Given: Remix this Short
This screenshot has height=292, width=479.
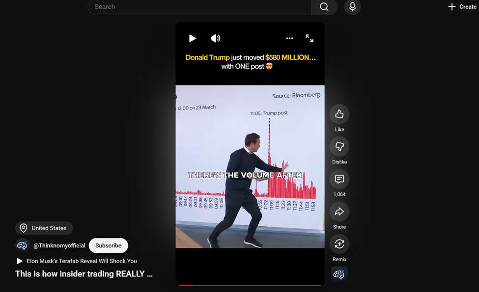Looking at the screenshot, I should (x=339, y=244).
